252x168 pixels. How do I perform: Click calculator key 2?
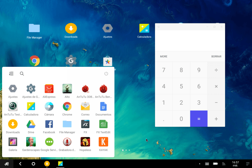(181, 103)
